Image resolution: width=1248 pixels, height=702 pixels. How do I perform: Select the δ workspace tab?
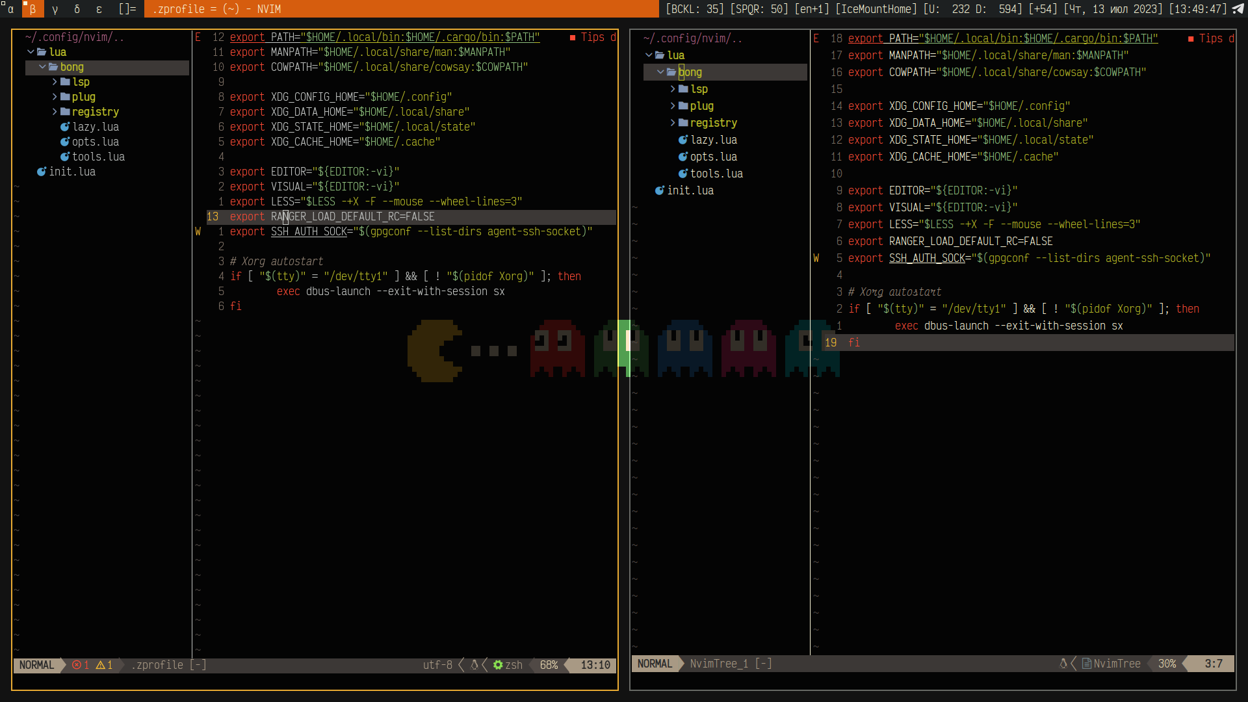pyautogui.click(x=77, y=9)
